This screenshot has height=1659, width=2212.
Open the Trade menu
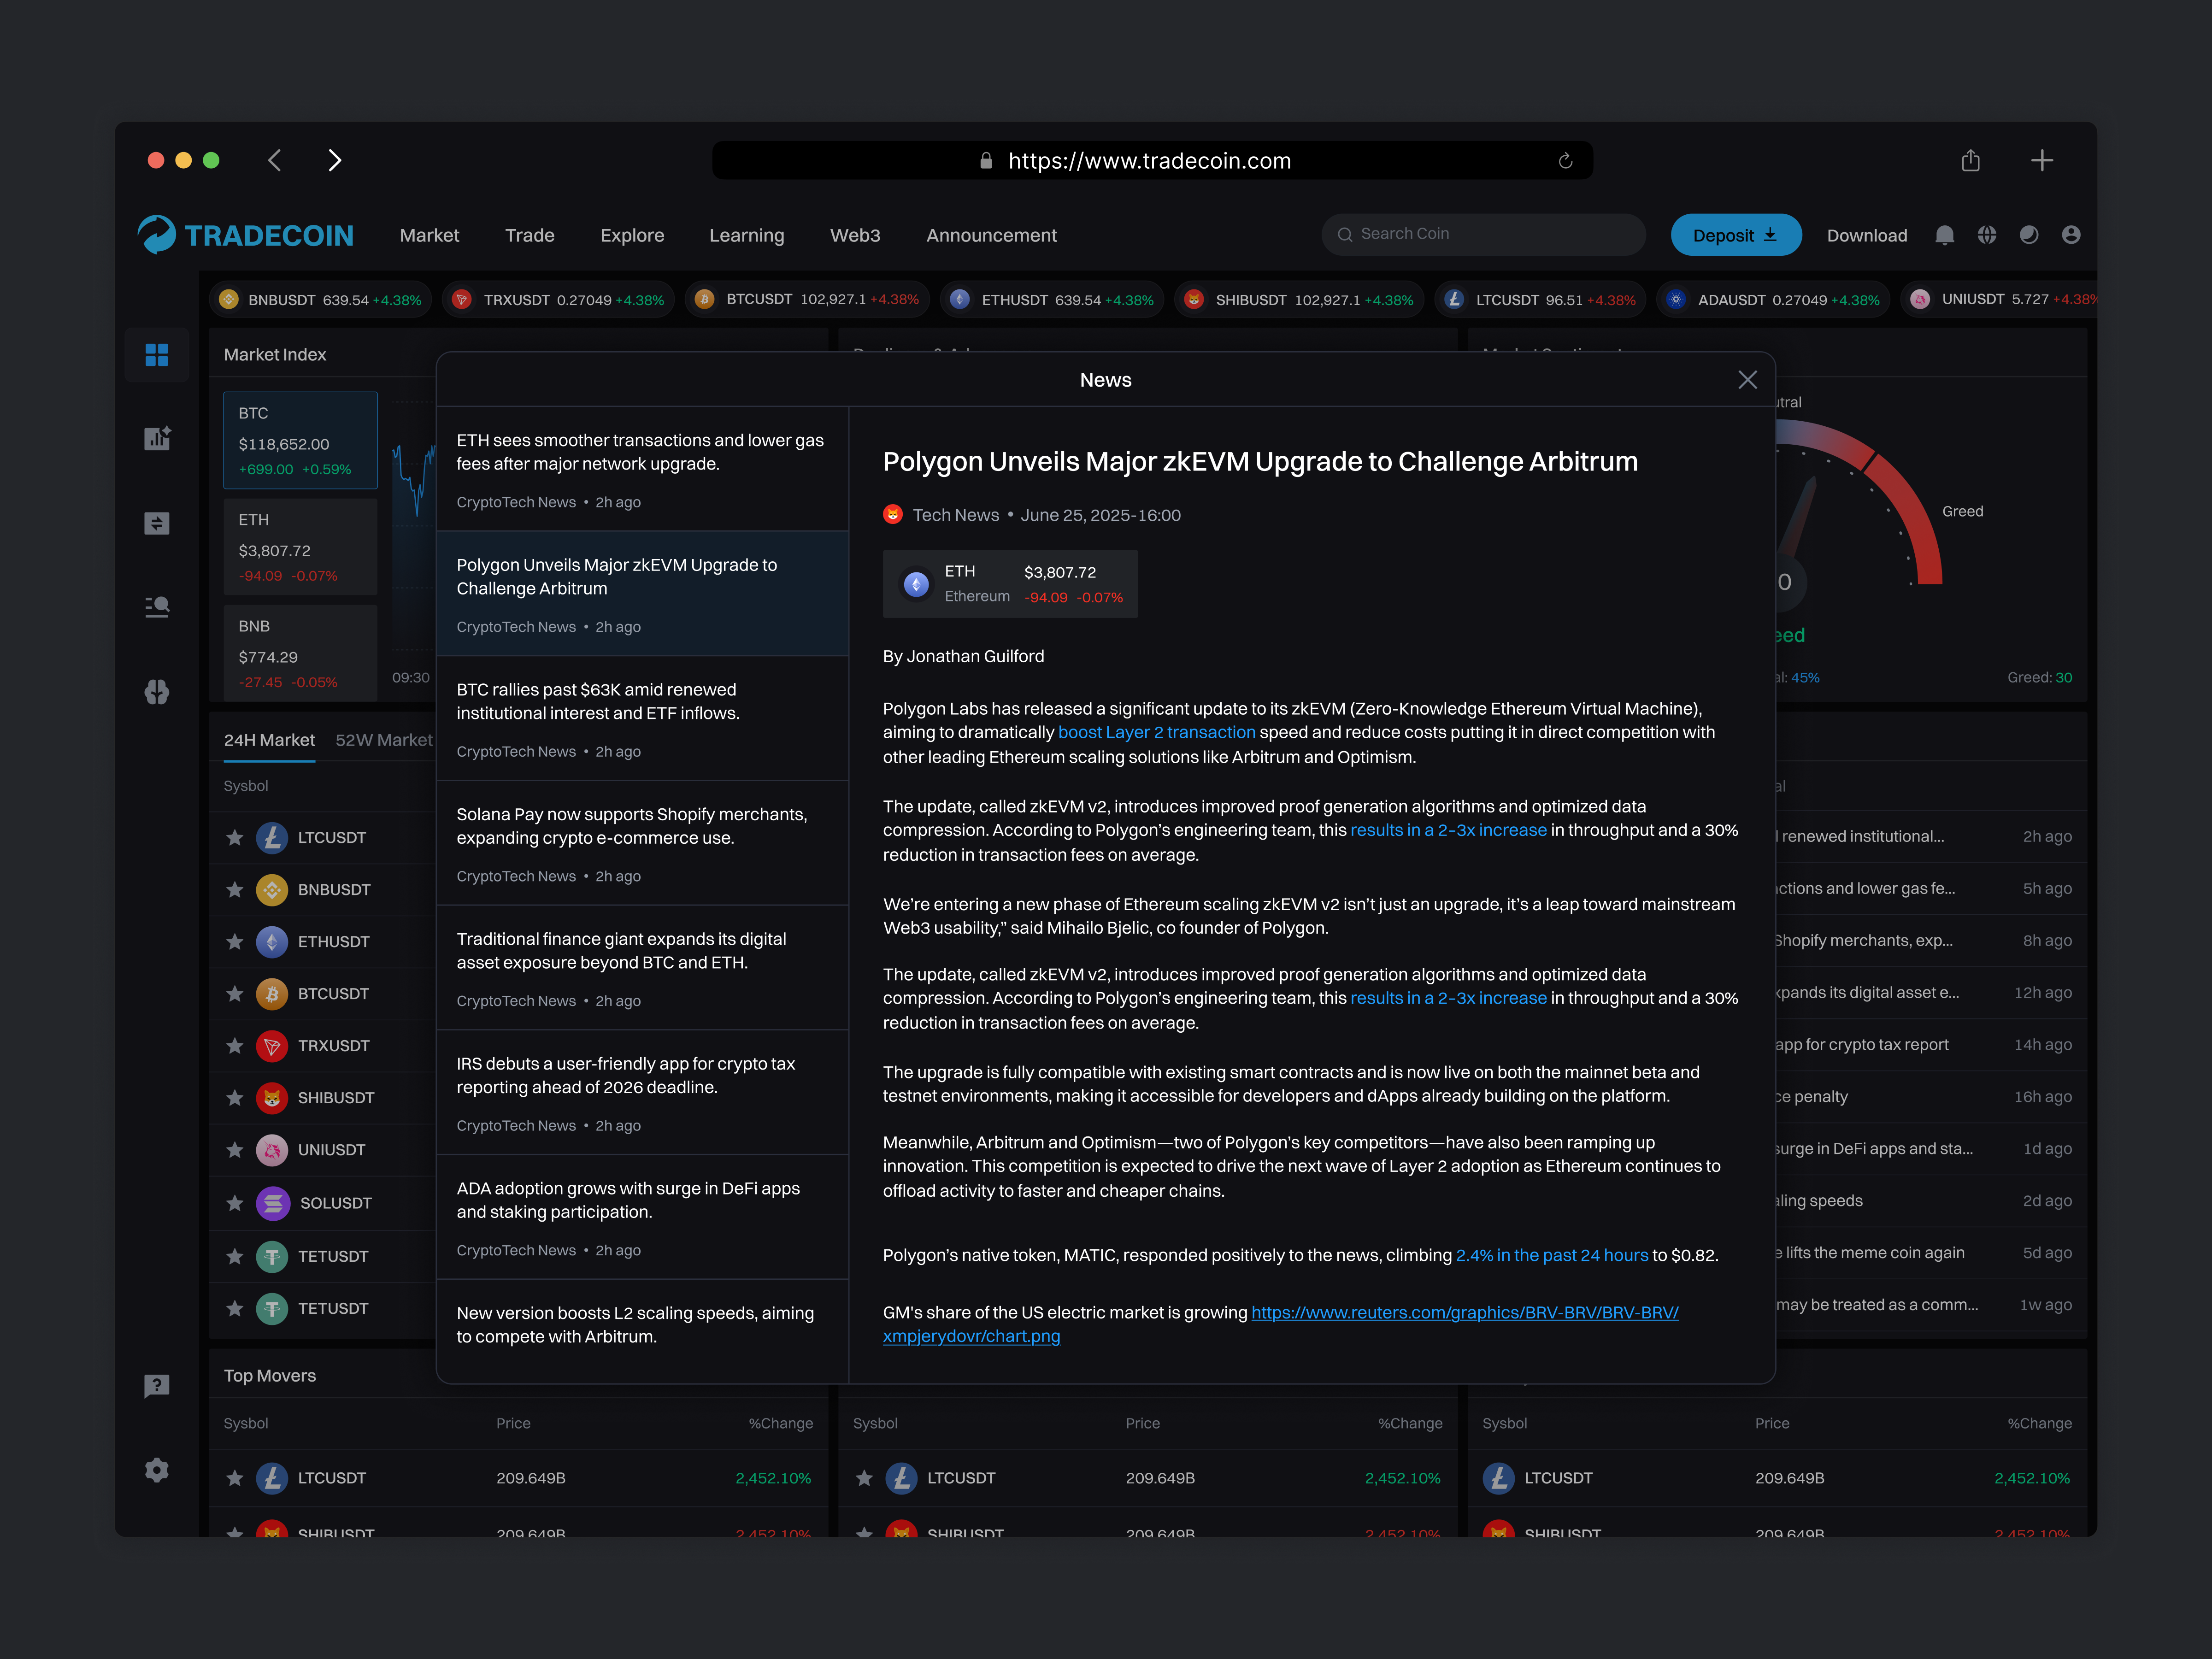pos(529,236)
